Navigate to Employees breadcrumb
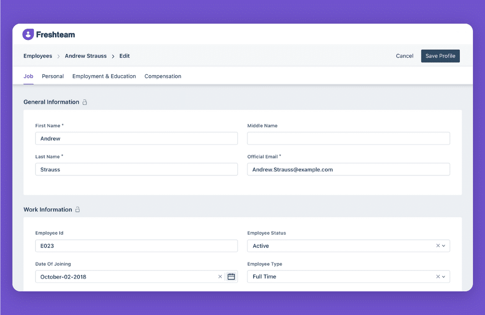 coord(38,56)
